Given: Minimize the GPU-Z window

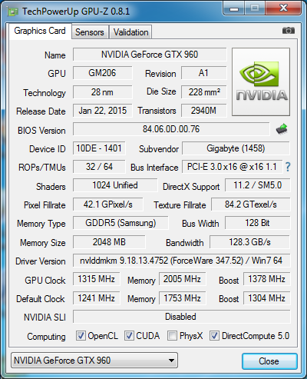Looking at the screenshot, I should pos(233,8).
